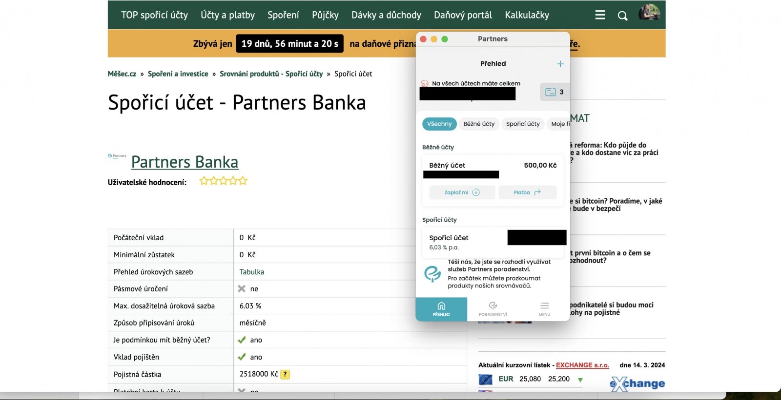781x400 pixels.
Task: Click green check in běžný účet row
Action: [242, 340]
